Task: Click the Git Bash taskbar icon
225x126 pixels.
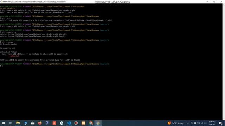Action: (x=98, y=123)
